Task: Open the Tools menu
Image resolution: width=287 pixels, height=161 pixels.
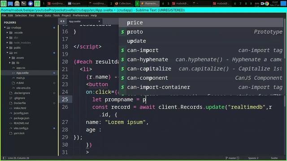Action: coord(57,16)
